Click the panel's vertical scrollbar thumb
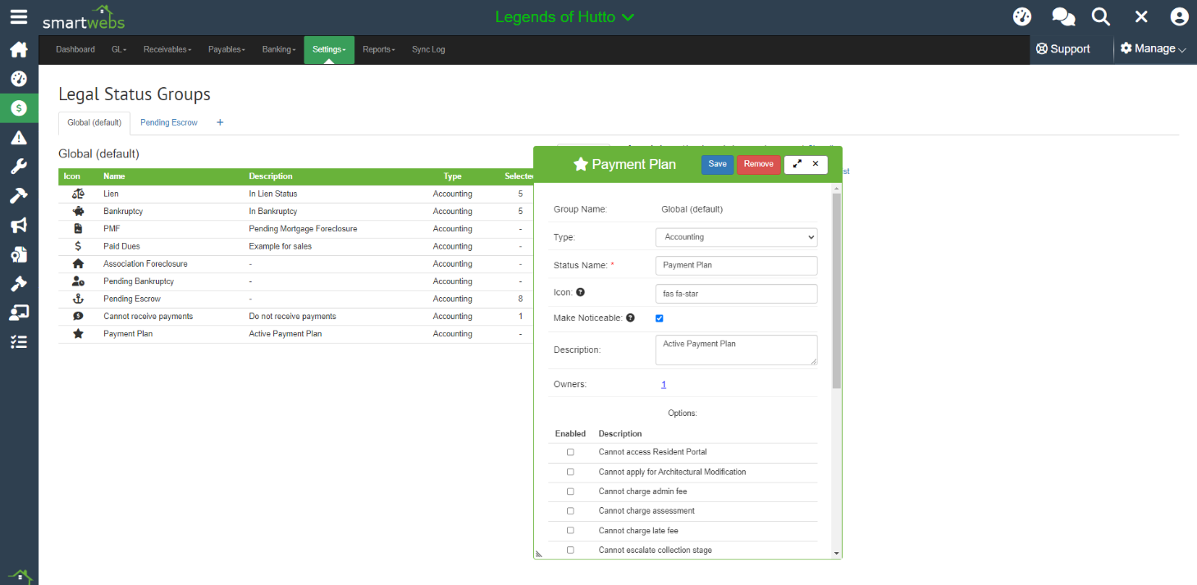 tap(837, 290)
